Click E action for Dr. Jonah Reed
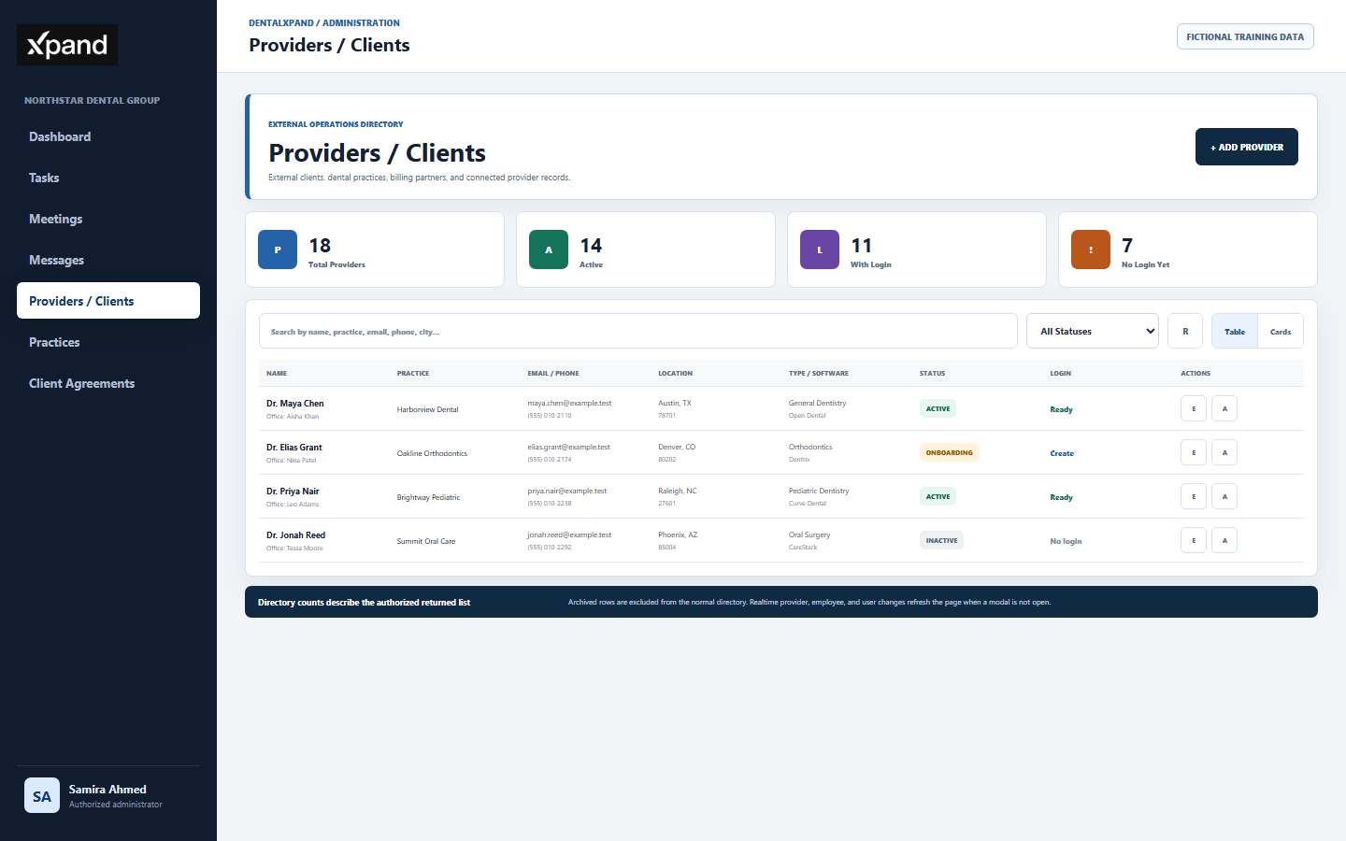Viewport: 1346px width, 841px height. [x=1194, y=540]
